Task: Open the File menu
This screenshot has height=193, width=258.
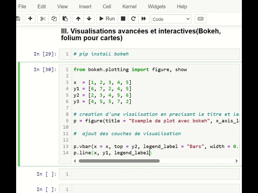Action: [x=22, y=6]
